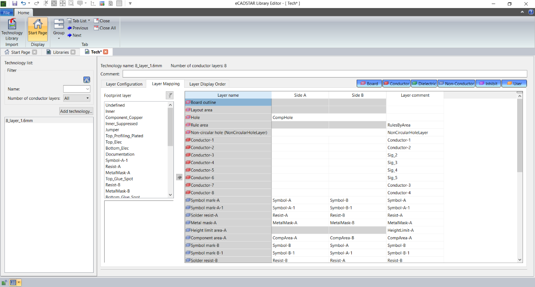Open the Layer Configuration tab
This screenshot has width=535, height=287.
(x=123, y=84)
